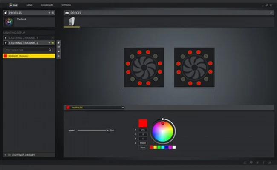Open the HOME tab
The height and width of the screenshot is (170, 277).
[29, 5]
